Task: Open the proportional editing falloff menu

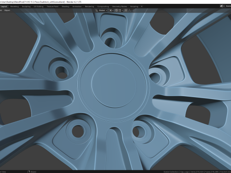Action: pos(130,11)
